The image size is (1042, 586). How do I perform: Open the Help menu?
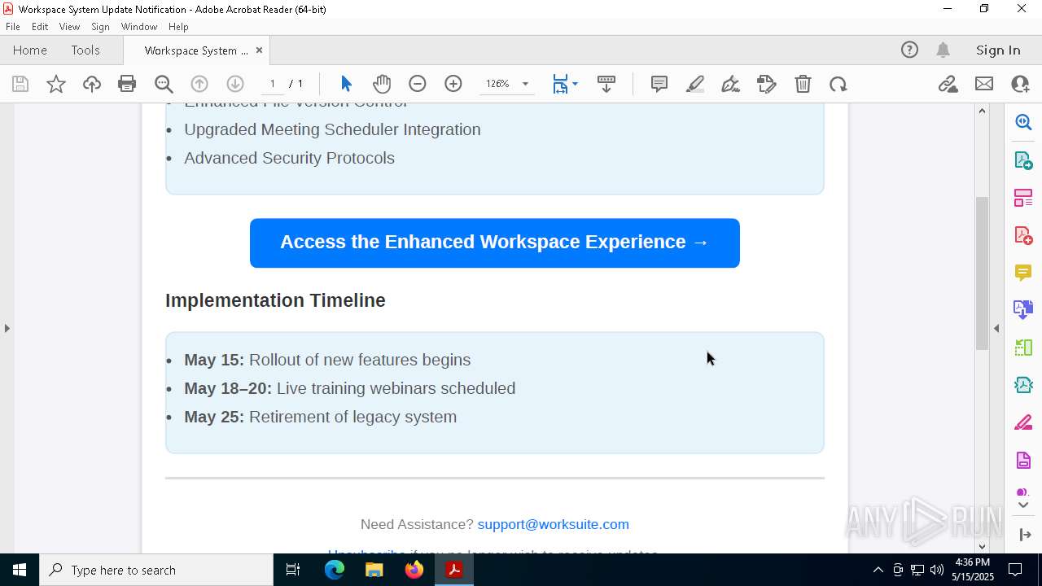178,27
